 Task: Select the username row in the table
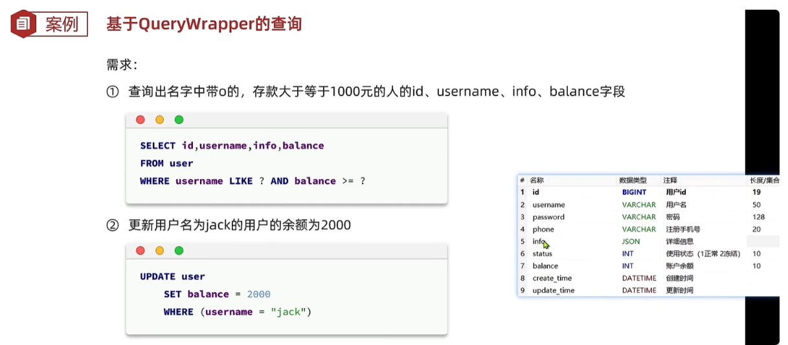[x=548, y=205]
